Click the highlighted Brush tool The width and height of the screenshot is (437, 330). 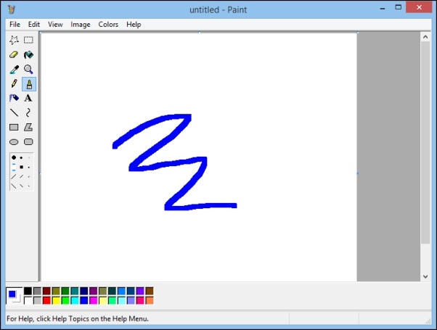pos(29,84)
